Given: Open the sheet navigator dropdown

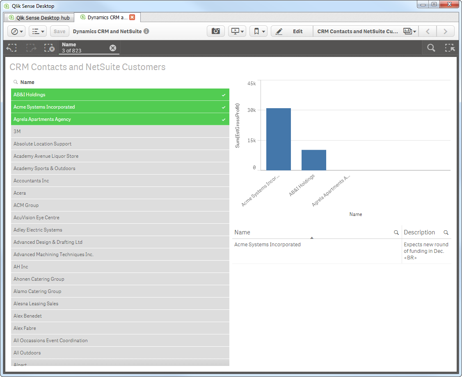Looking at the screenshot, I should (x=408, y=31).
